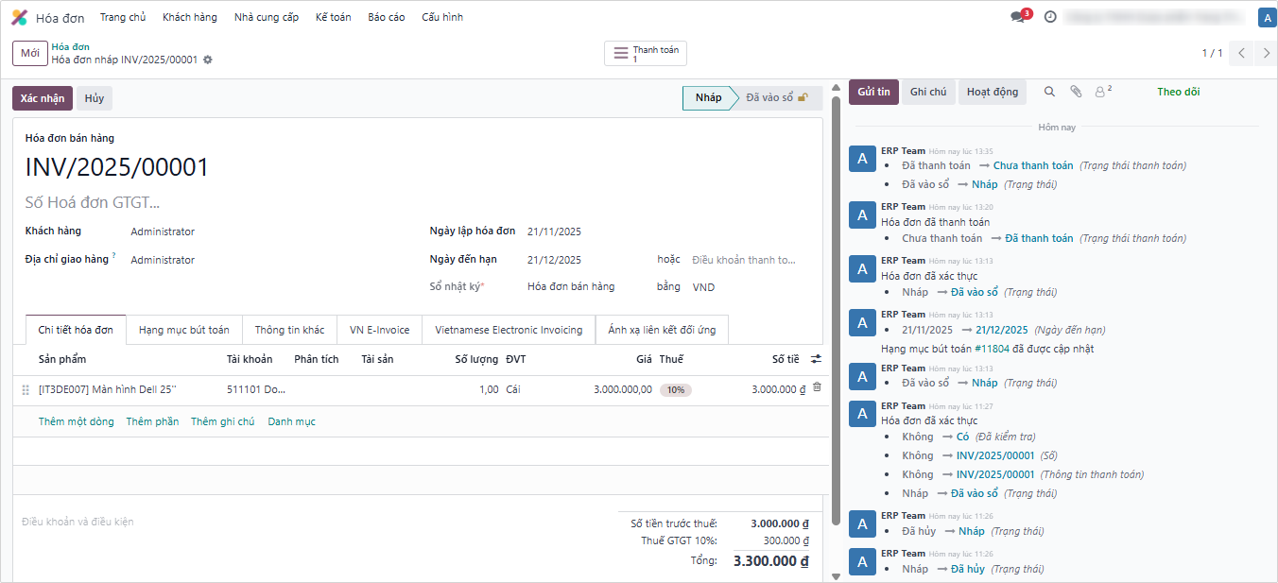Open column settings toggle in table header
Screen dimensions: 1278x583
click(x=816, y=359)
